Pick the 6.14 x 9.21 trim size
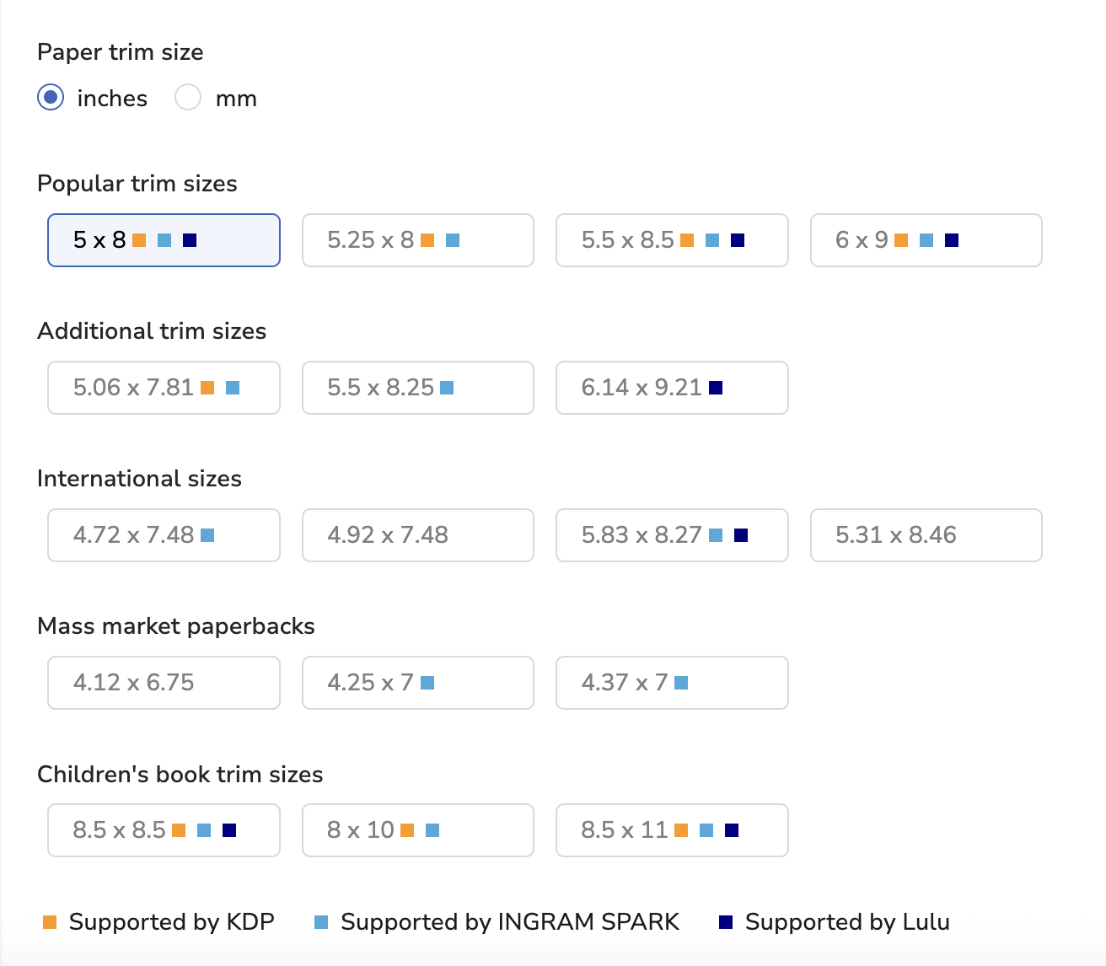 [672, 388]
